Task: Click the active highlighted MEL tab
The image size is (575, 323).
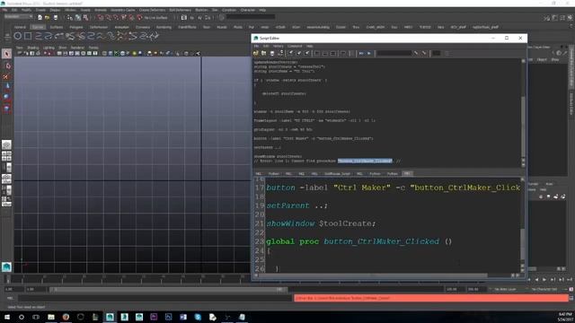Action: (407, 173)
